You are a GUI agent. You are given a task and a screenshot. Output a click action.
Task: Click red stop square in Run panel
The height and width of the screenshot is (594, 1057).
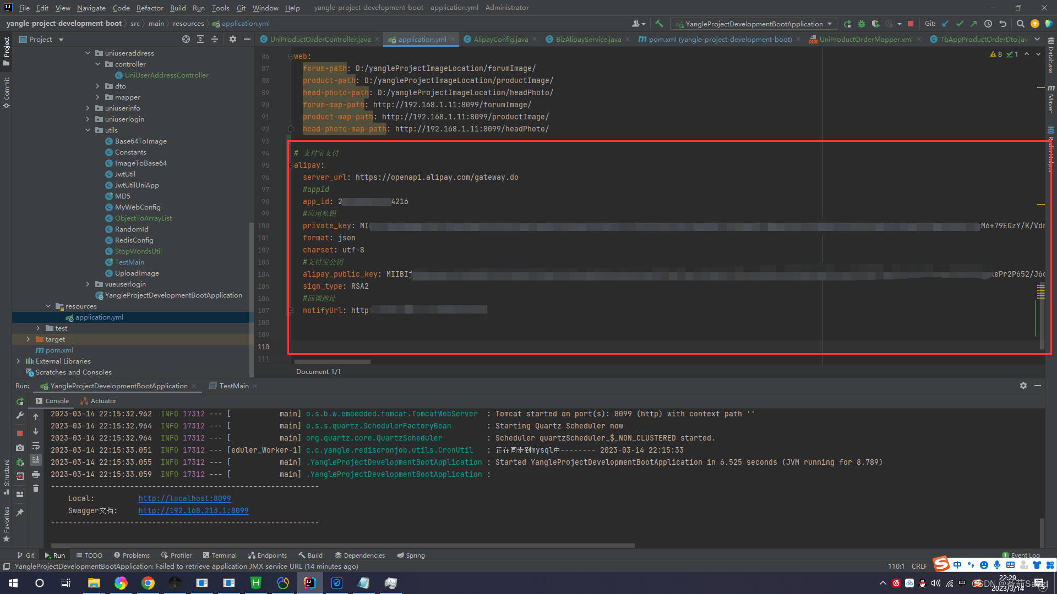point(20,433)
